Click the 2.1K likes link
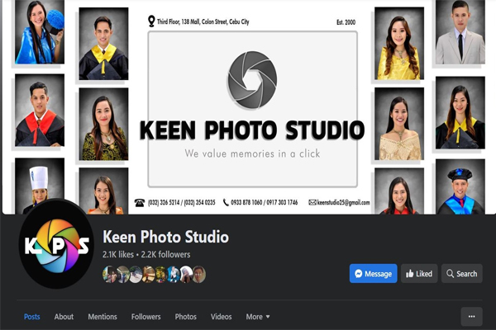 [x=118, y=254]
